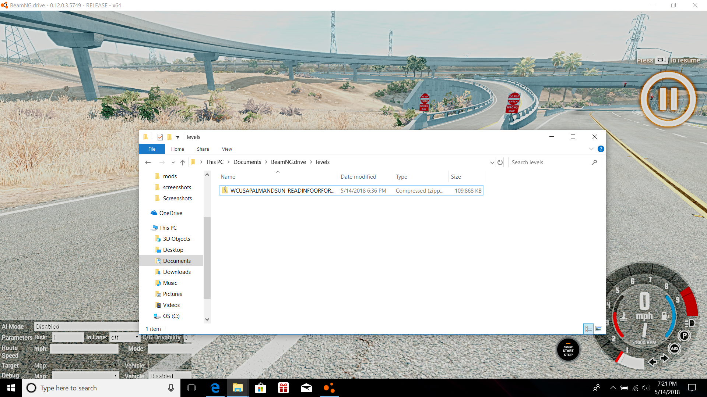707x397 pixels.
Task: Select OneDrive in navigation pane
Action: 170,213
